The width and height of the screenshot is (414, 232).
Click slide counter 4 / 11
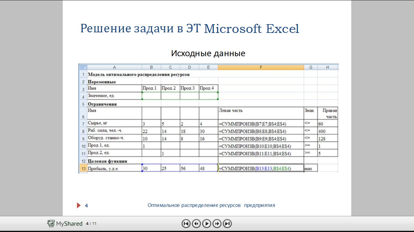[91, 224]
